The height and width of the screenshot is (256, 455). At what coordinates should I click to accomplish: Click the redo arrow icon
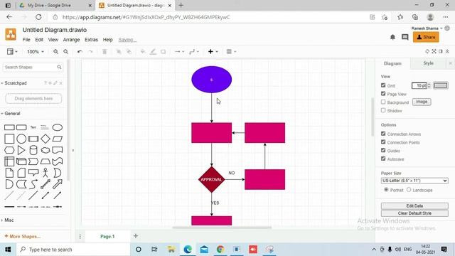(x=90, y=52)
